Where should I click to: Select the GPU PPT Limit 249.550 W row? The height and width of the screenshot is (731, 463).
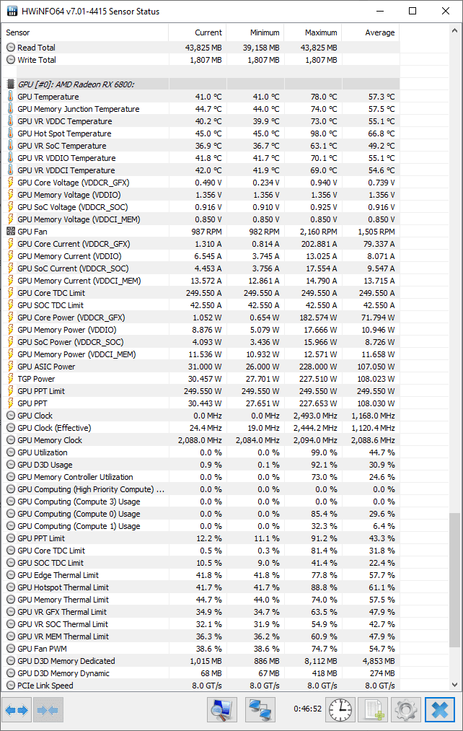(200, 391)
